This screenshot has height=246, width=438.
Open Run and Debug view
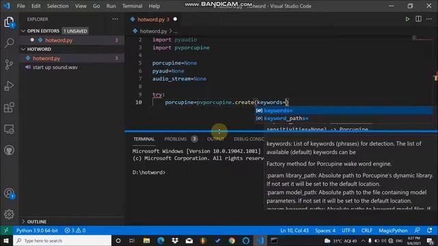(x=9, y=86)
